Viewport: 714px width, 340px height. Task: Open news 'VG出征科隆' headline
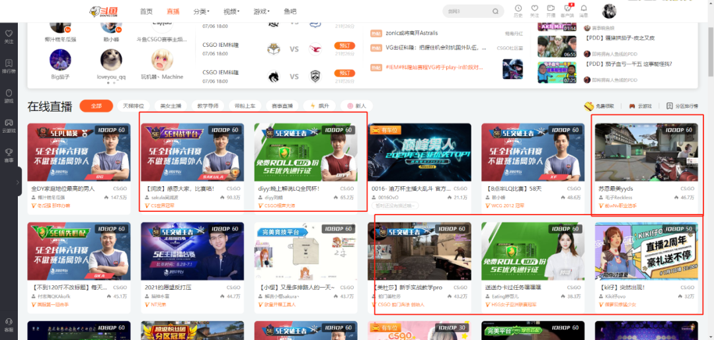click(436, 48)
